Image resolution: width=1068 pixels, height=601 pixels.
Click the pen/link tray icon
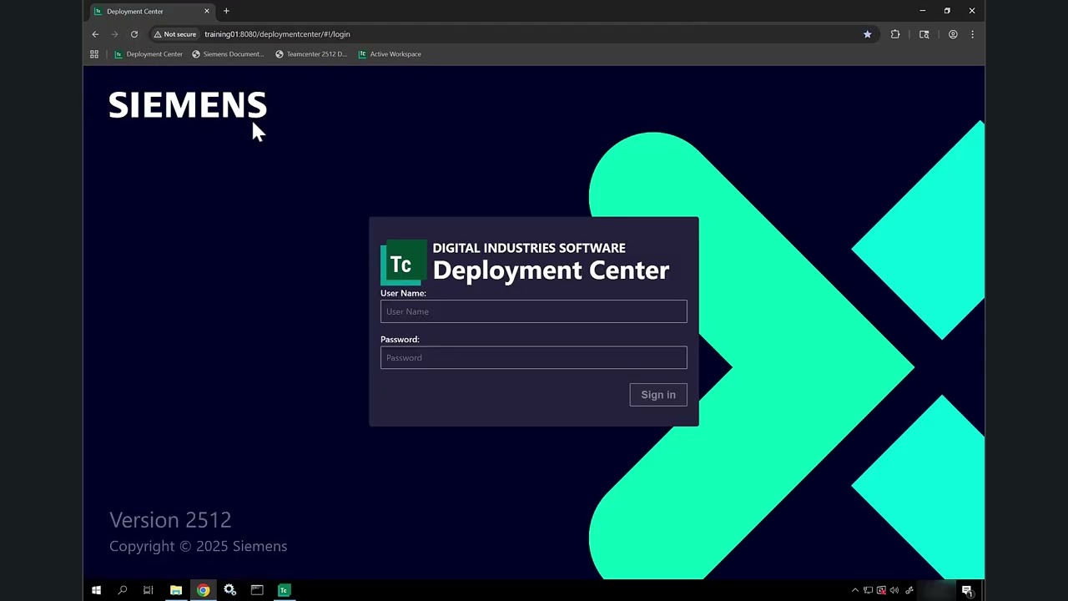(x=909, y=590)
